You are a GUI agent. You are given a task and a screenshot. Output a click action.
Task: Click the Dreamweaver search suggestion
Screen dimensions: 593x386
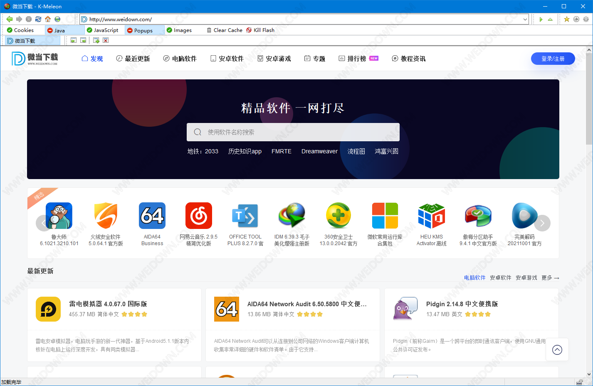319,151
